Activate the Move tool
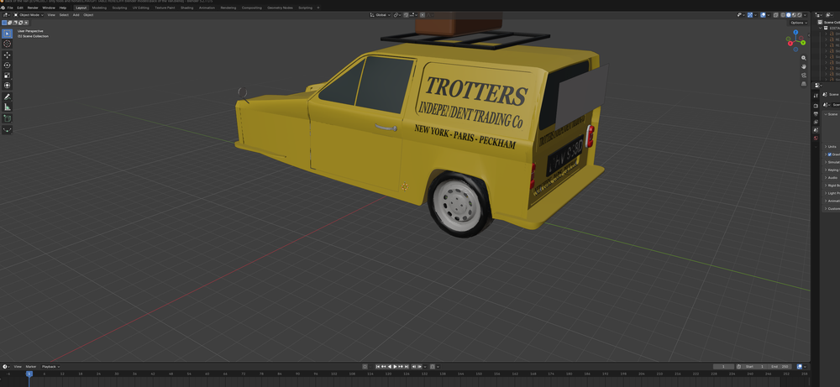Image resolution: width=840 pixels, height=387 pixels. 7,55
